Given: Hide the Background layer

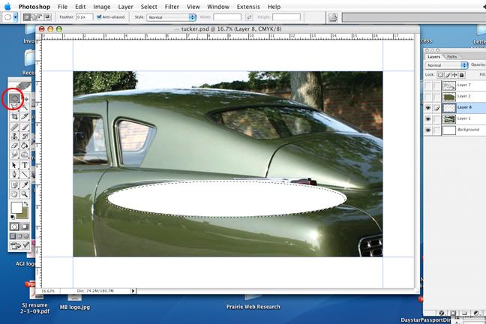Looking at the screenshot, I should point(428,130).
